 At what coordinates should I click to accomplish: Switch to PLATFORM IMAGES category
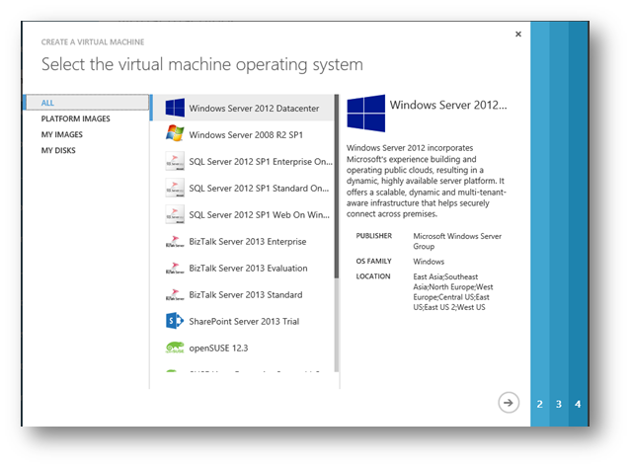[76, 118]
